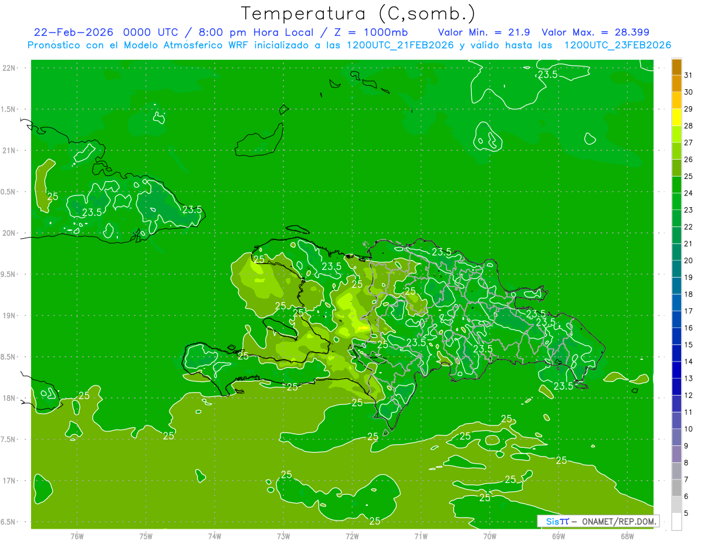Pick the gray legend swatch between 6 and 7

coord(676,488)
